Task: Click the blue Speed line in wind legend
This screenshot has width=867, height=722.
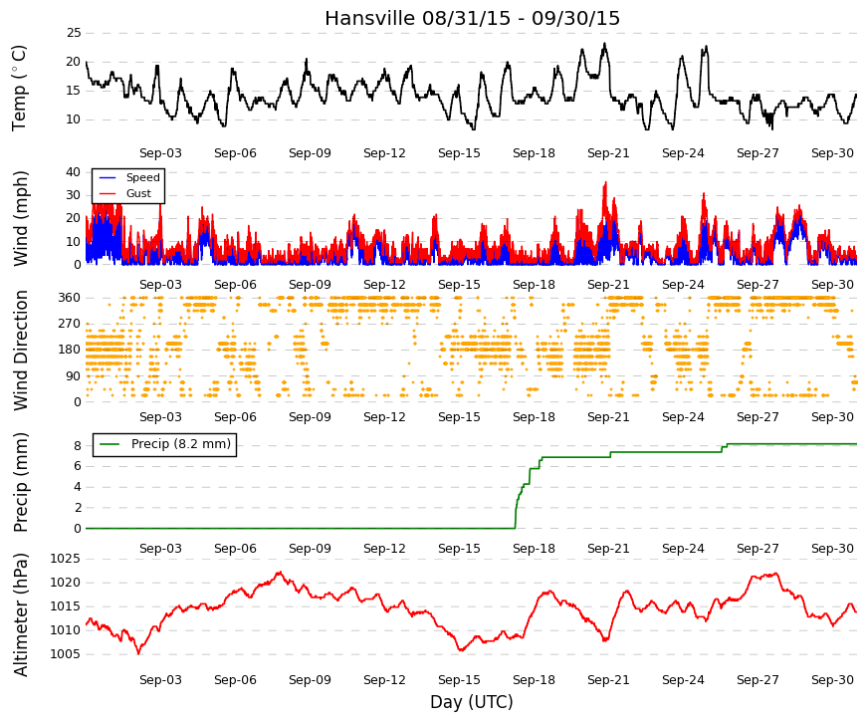Action: tap(108, 177)
